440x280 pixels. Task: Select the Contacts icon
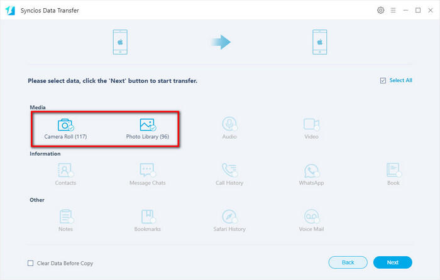pyautogui.click(x=65, y=171)
